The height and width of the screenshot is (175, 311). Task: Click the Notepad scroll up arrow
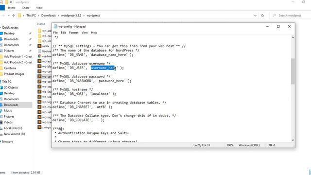[x=293, y=37]
